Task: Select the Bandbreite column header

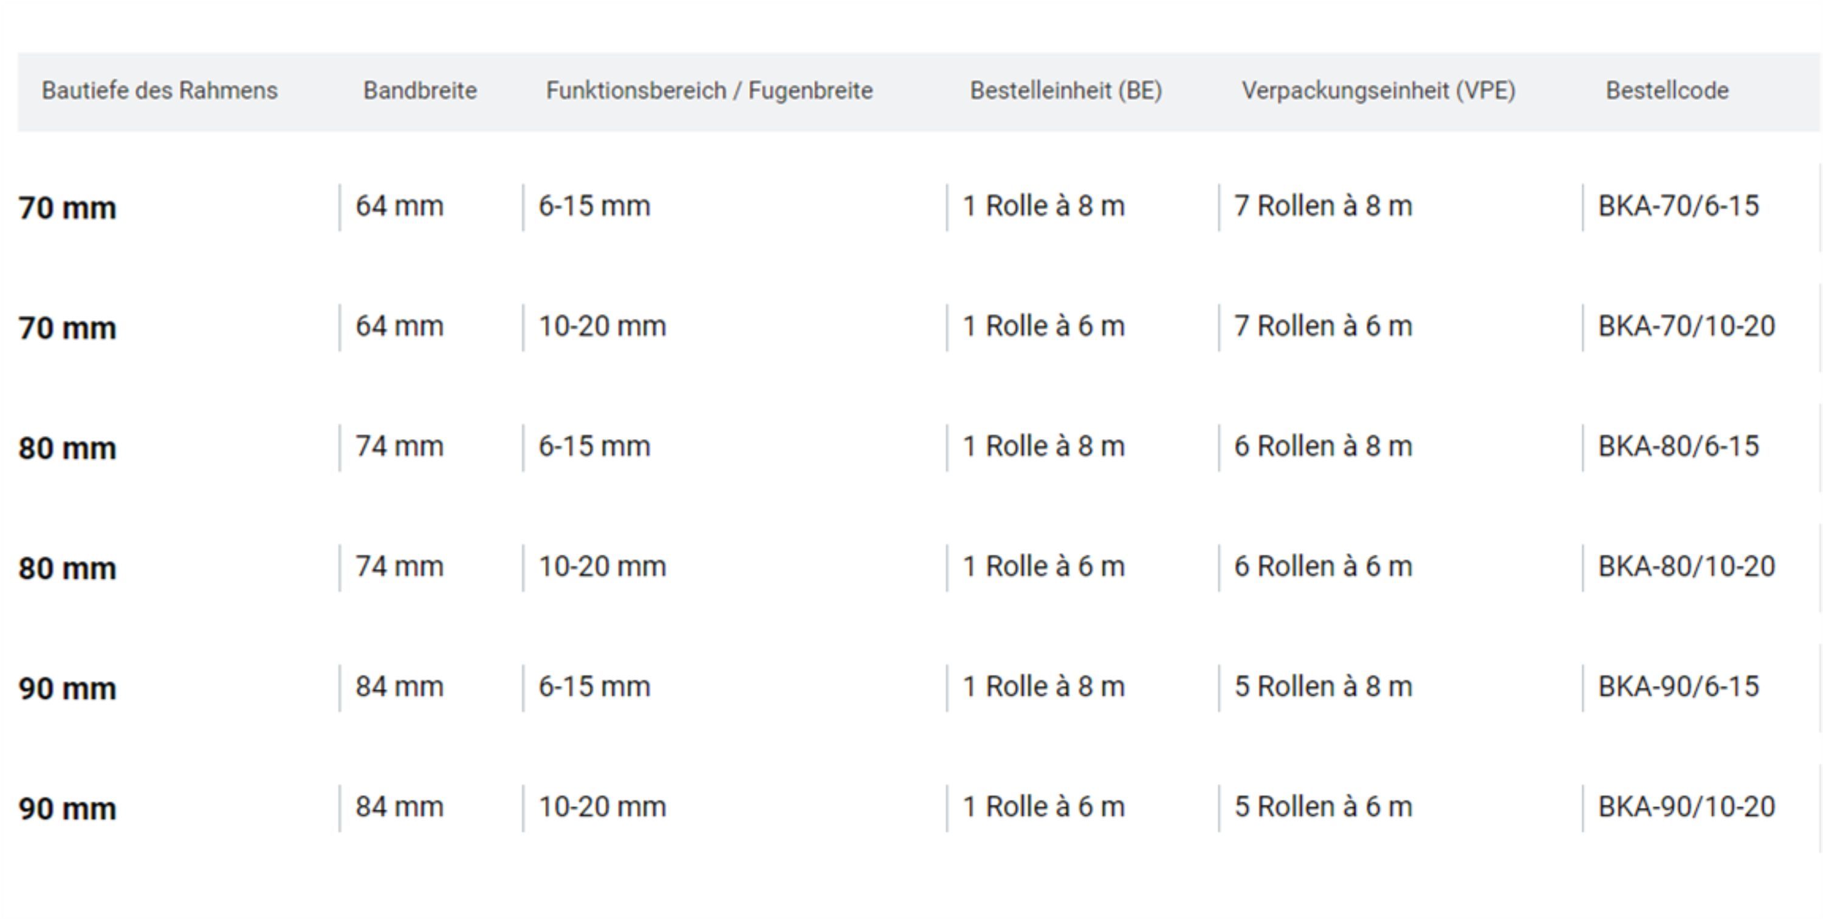Action: point(420,91)
